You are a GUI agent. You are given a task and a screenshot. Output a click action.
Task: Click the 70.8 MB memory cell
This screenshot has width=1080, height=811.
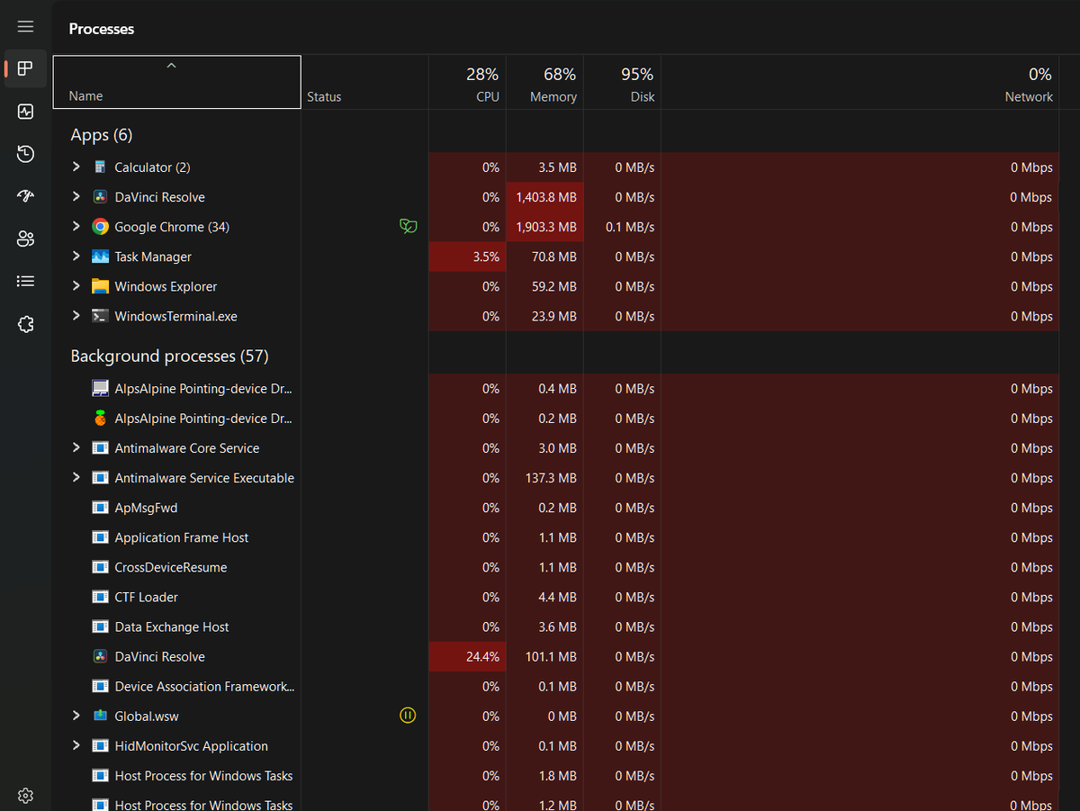544,257
